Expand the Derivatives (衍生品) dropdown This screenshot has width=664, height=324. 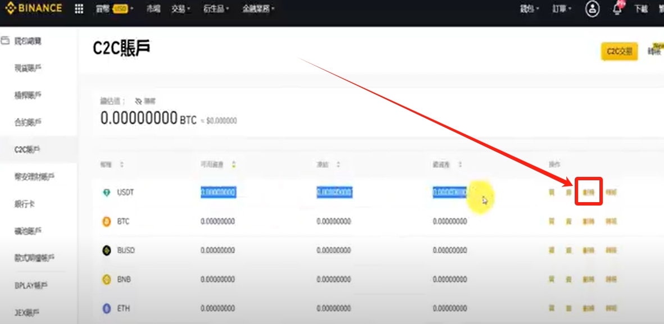(216, 9)
